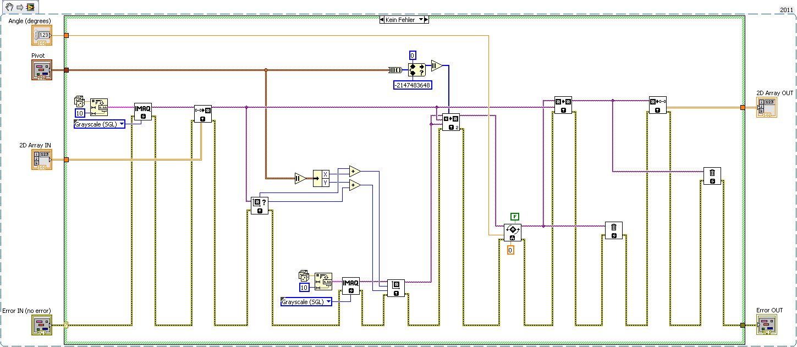
Task: Select the IMAQ Dispose node near Rotate
Action: (x=614, y=230)
